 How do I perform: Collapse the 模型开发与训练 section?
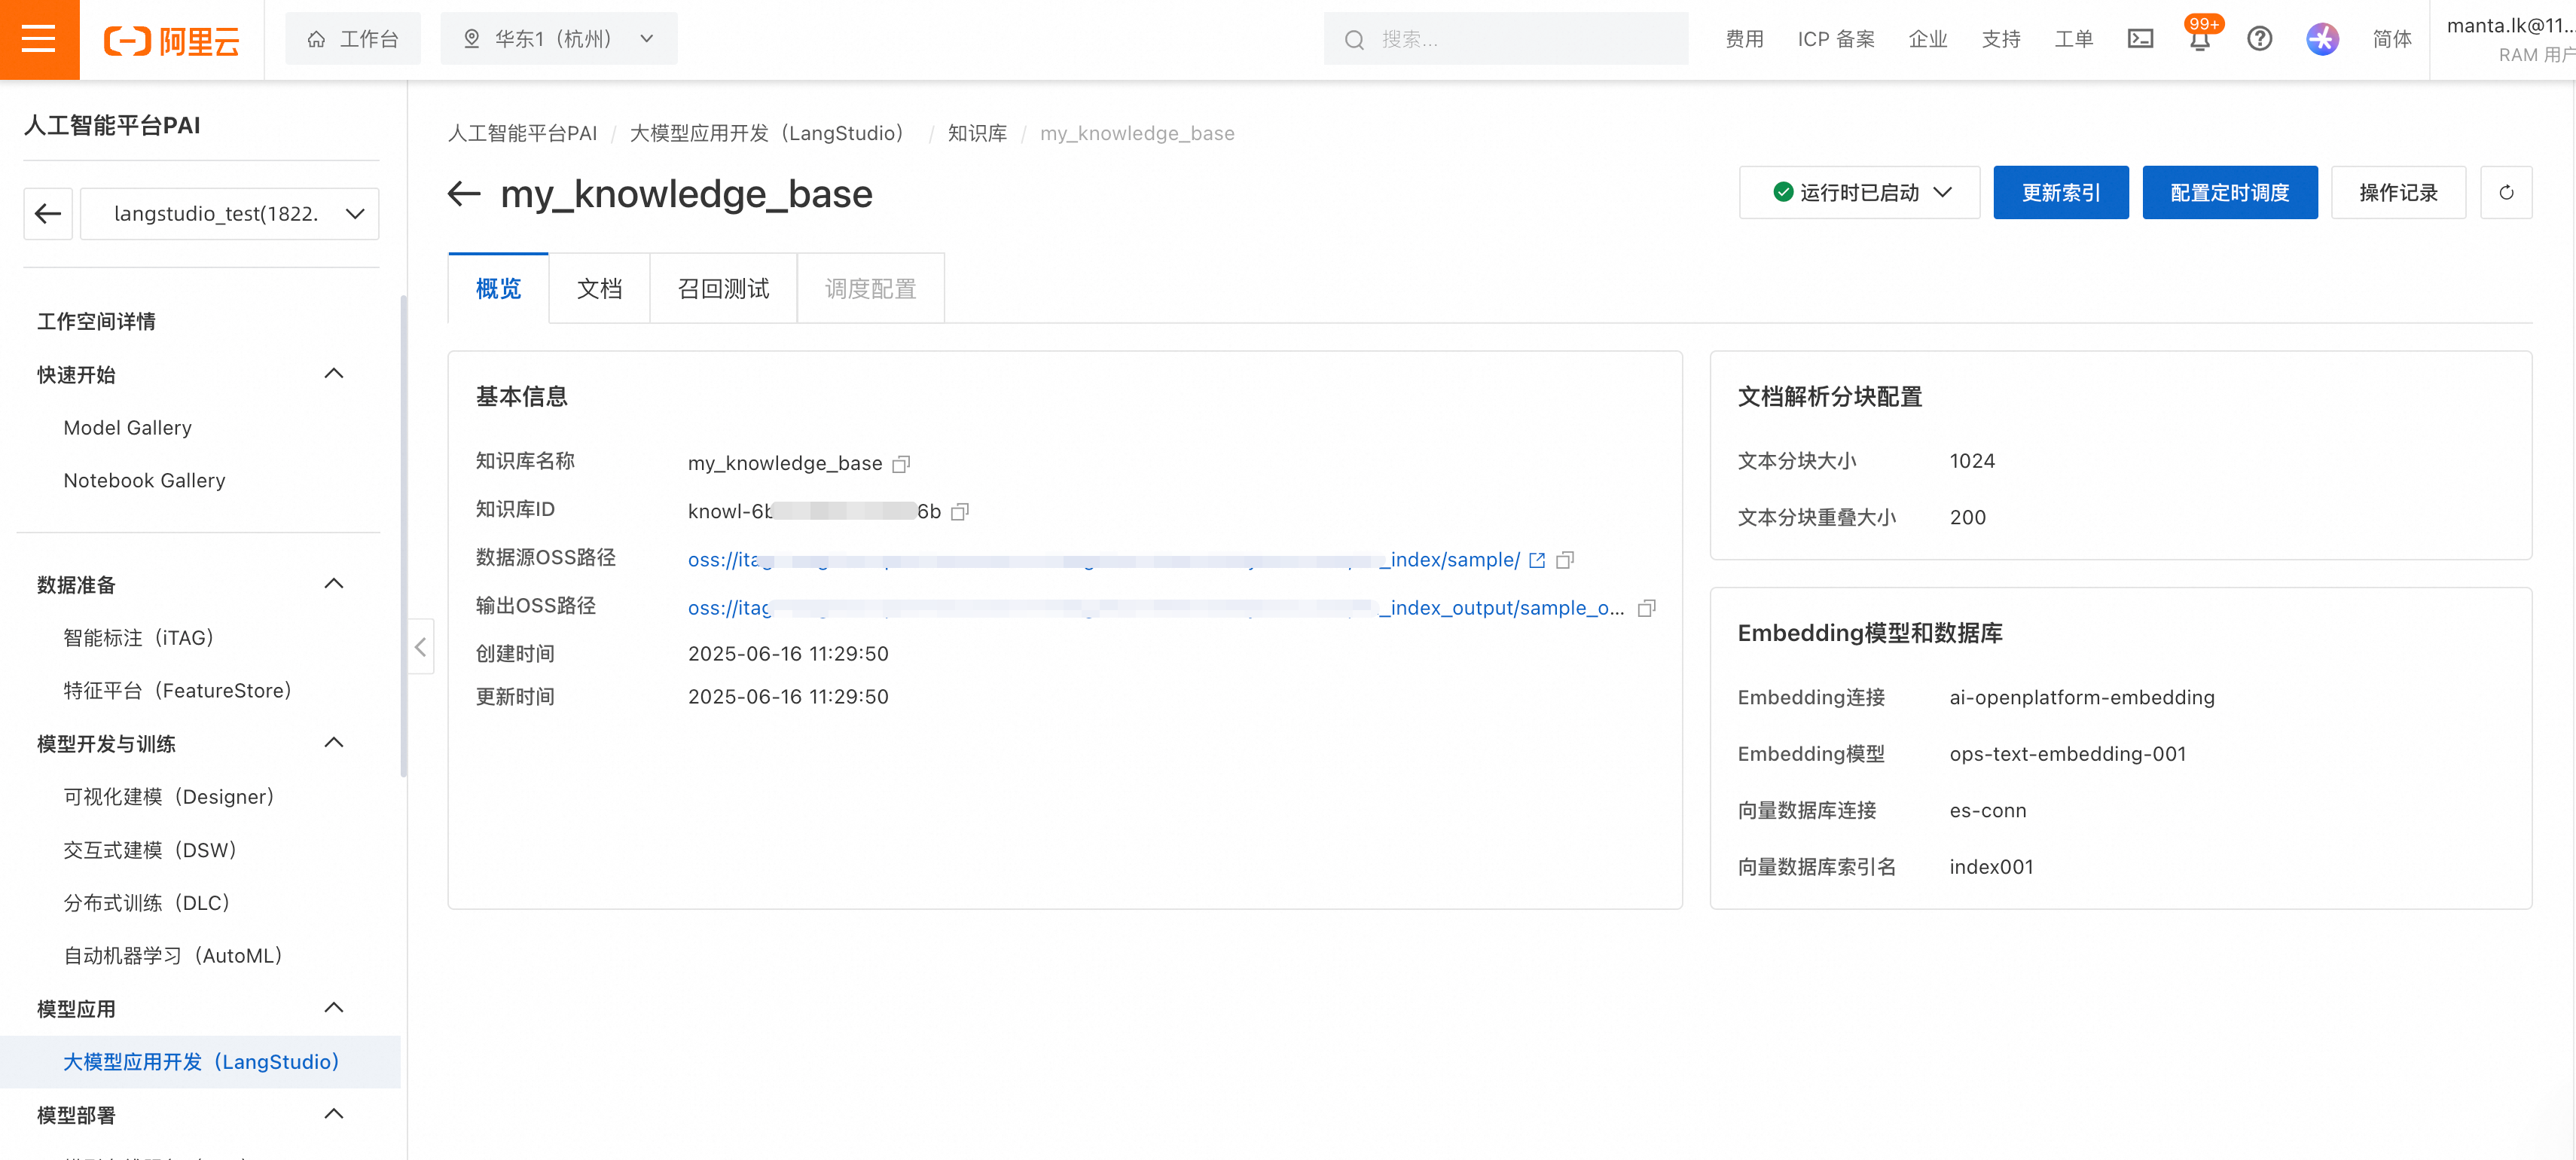pyautogui.click(x=334, y=743)
